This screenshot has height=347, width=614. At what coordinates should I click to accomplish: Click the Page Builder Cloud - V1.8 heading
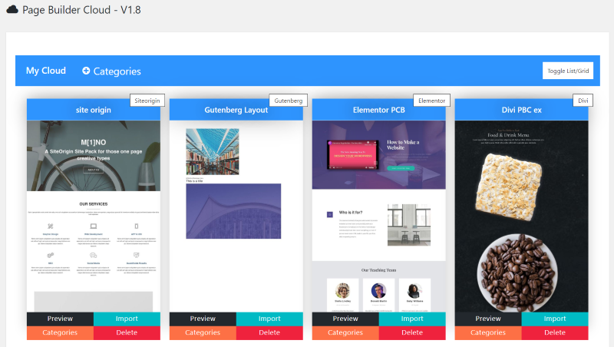[x=81, y=10]
